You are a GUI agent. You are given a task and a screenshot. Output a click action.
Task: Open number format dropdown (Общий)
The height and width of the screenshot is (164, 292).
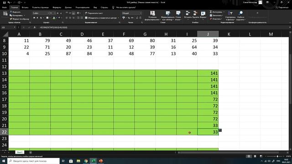(141, 13)
